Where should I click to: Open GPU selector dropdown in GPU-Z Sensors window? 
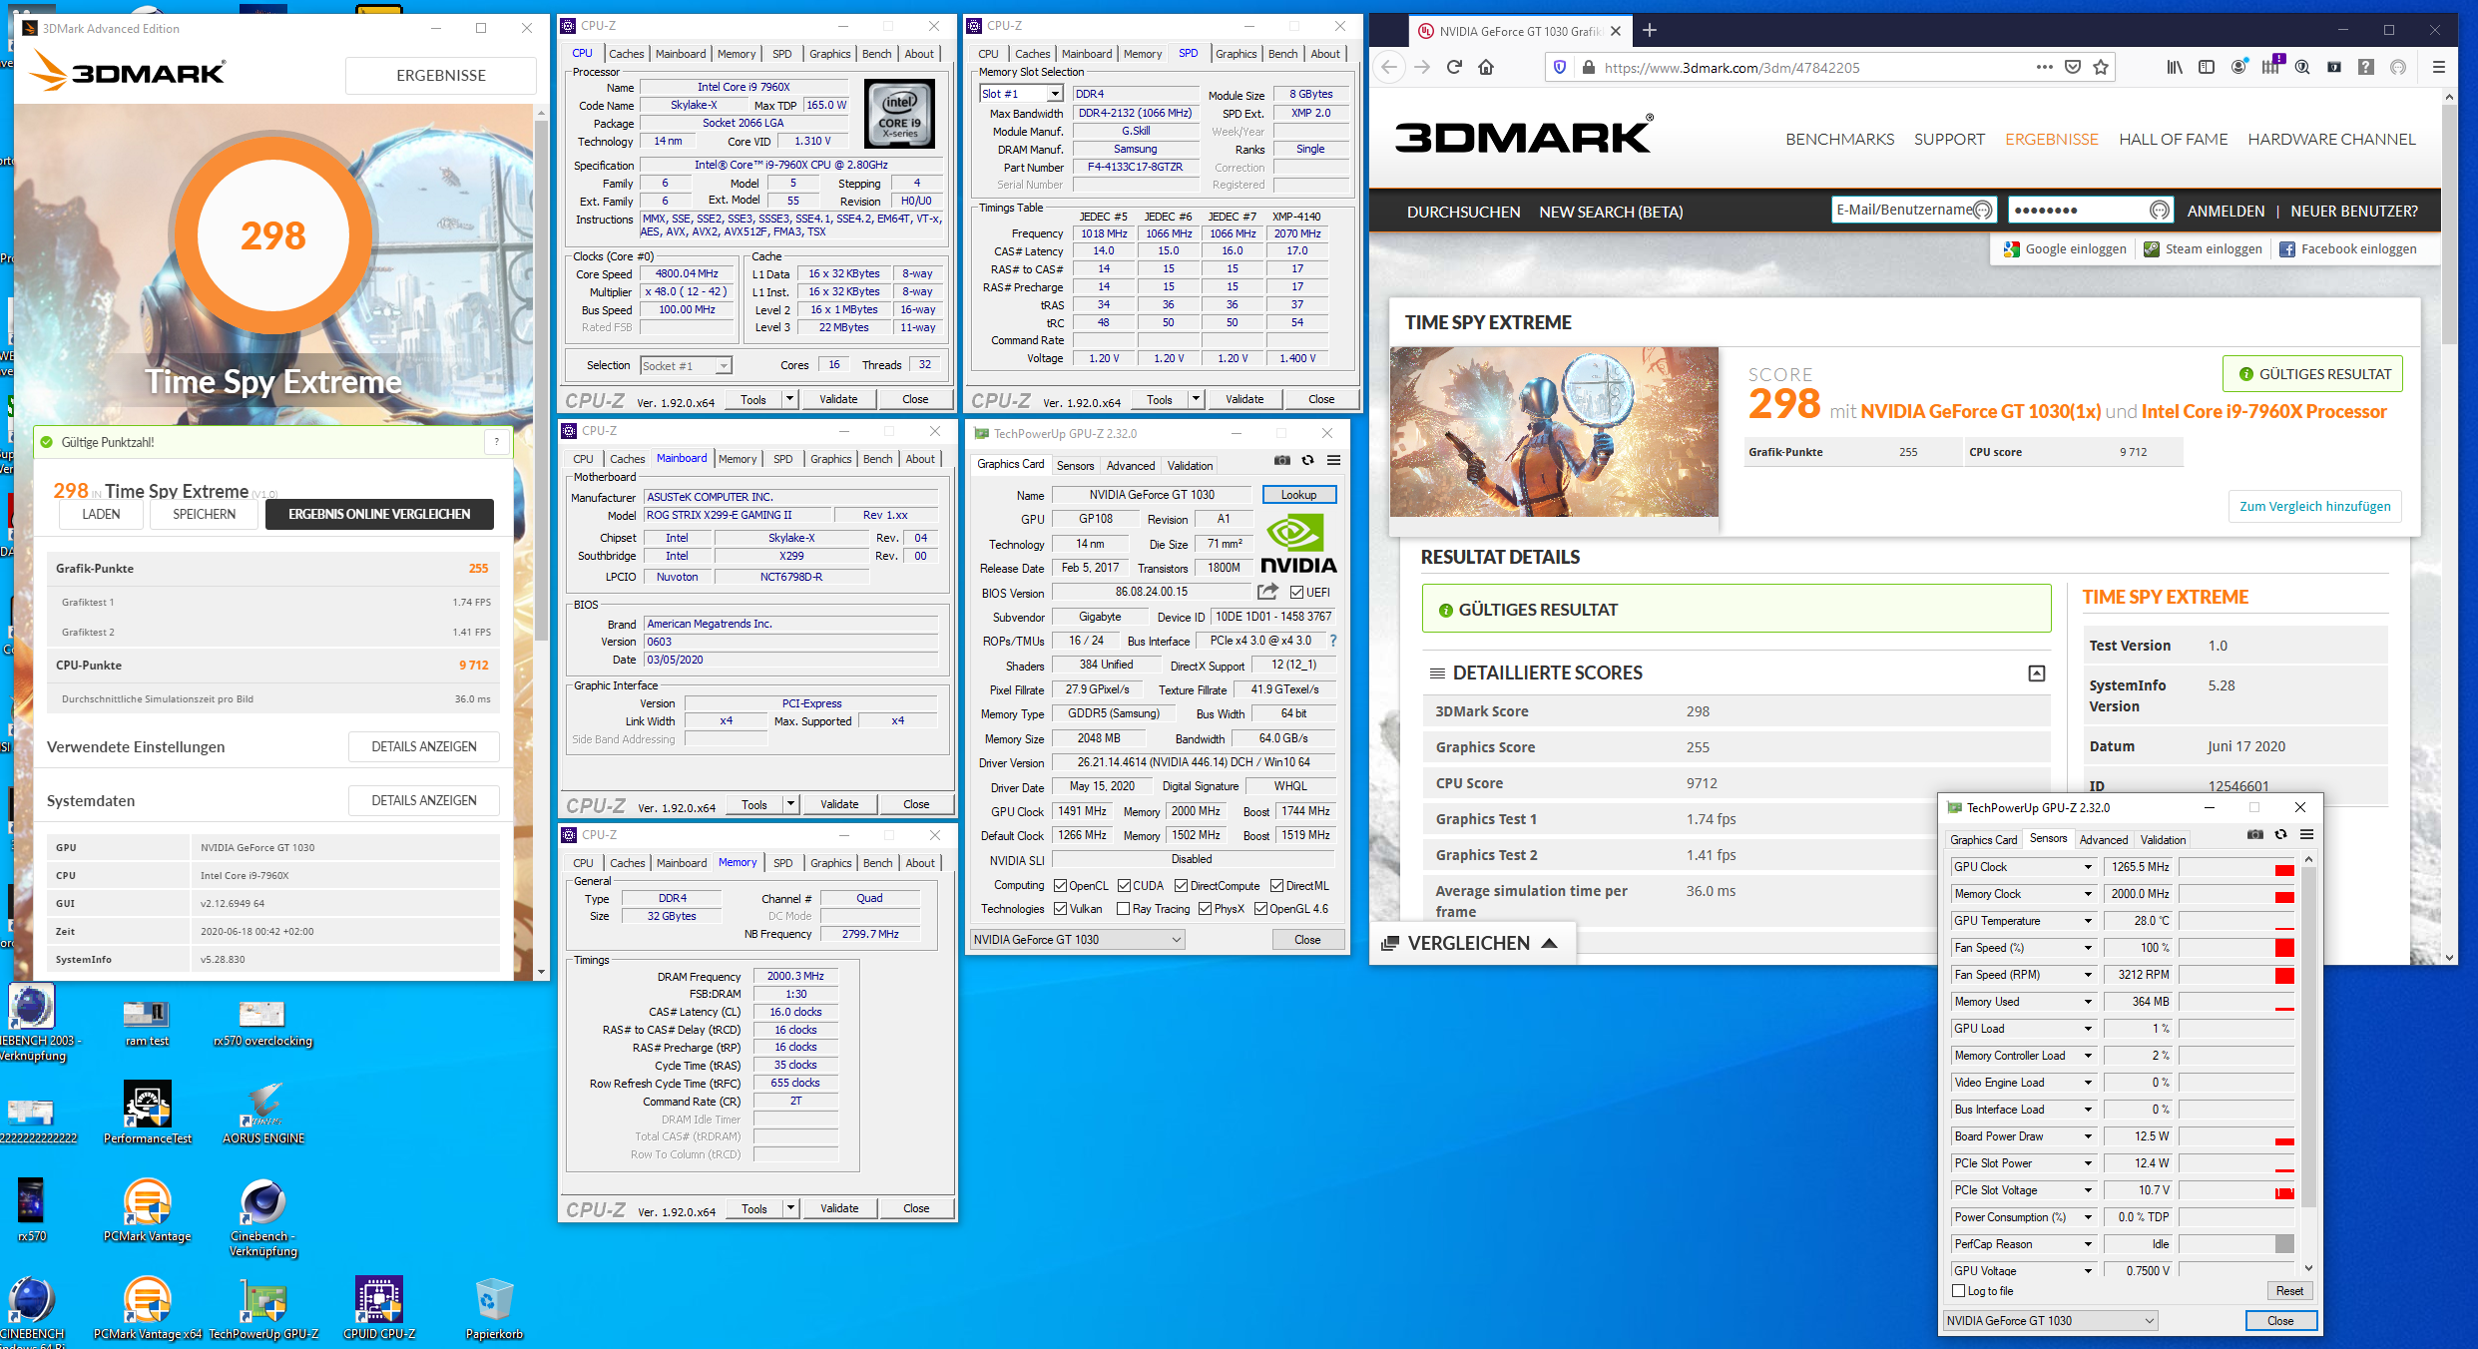click(2050, 1321)
